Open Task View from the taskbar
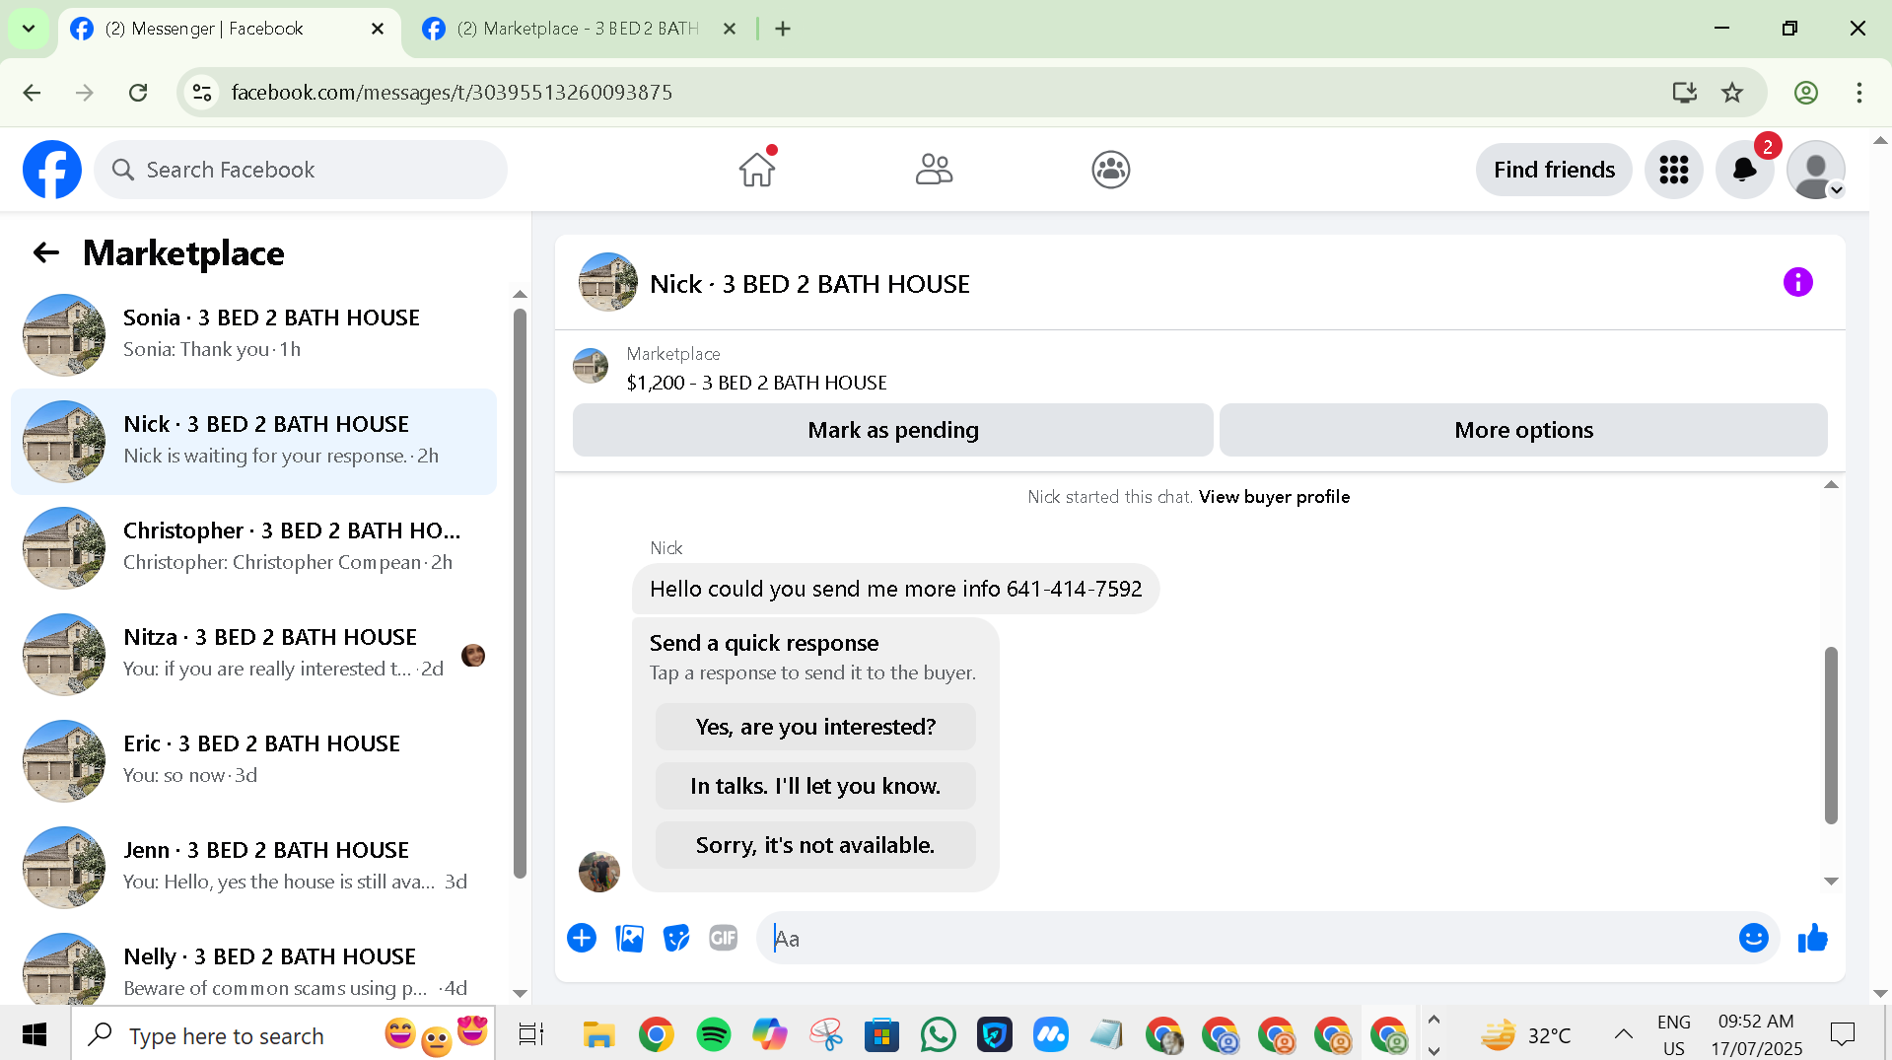1892x1060 pixels. [530, 1034]
